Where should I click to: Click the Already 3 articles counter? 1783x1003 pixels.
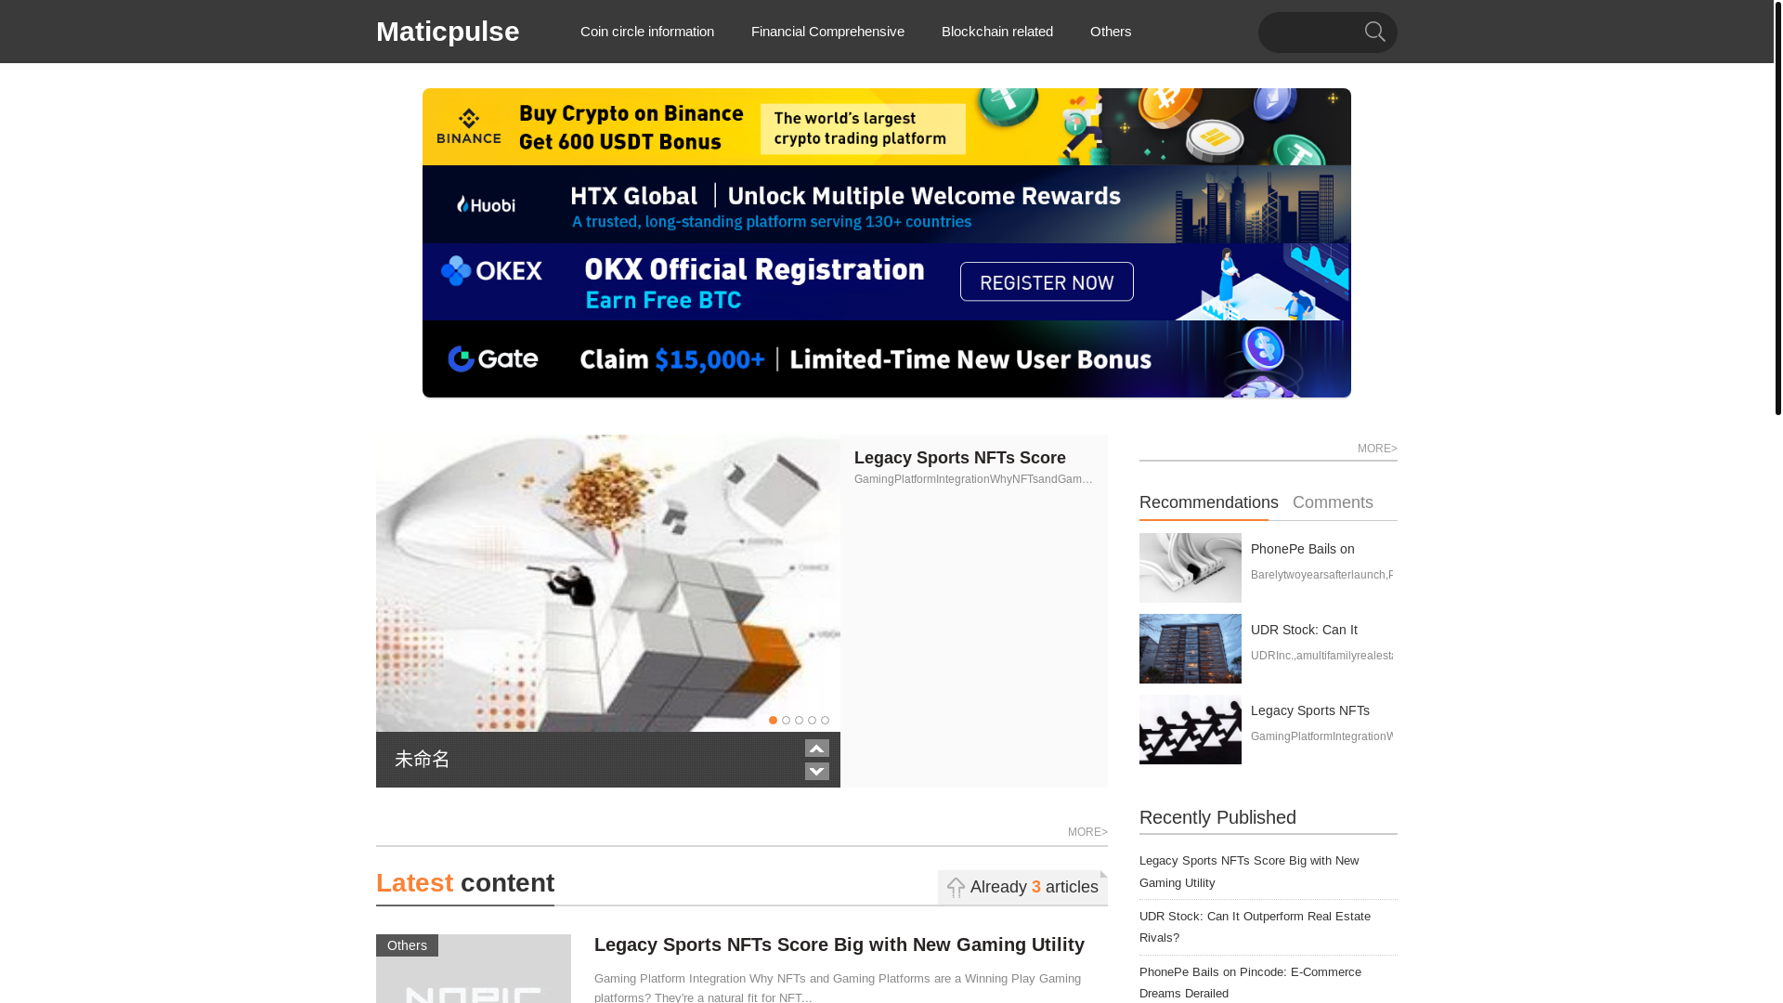(1022, 887)
